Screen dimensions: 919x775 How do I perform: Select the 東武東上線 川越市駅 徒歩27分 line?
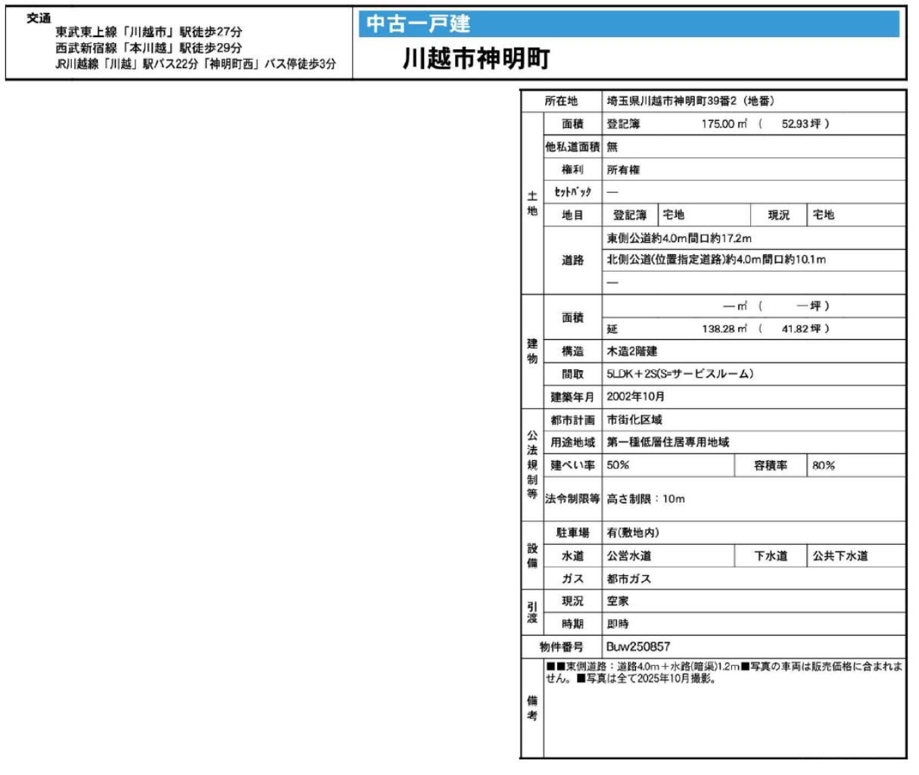click(148, 33)
